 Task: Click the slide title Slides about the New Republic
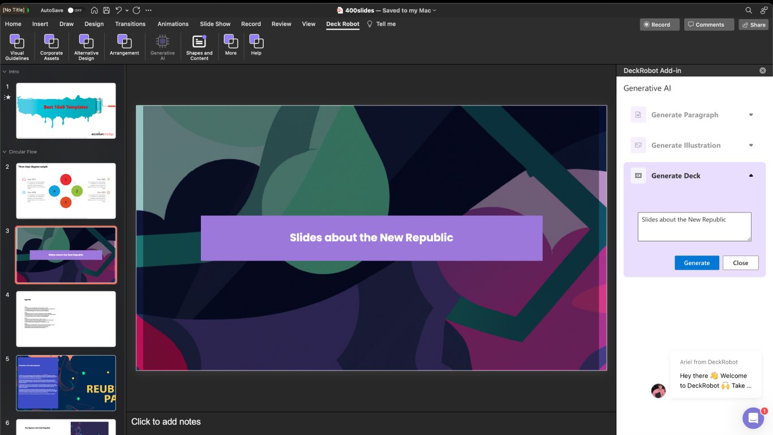371,238
